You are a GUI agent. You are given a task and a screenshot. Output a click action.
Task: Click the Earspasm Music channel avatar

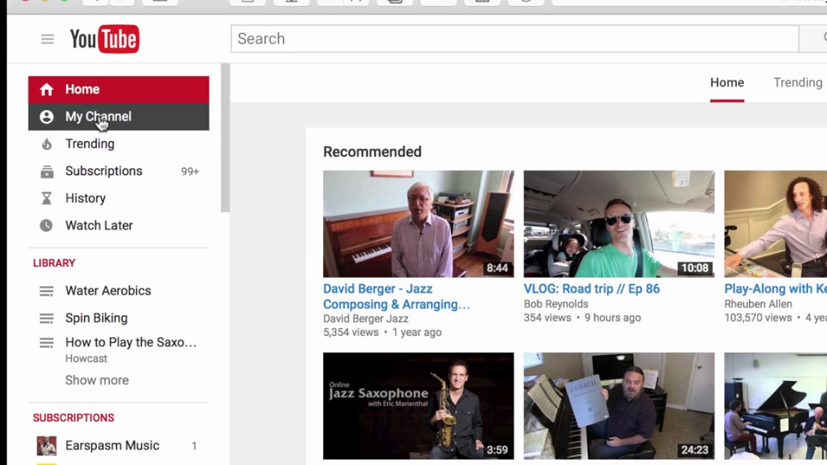(47, 446)
